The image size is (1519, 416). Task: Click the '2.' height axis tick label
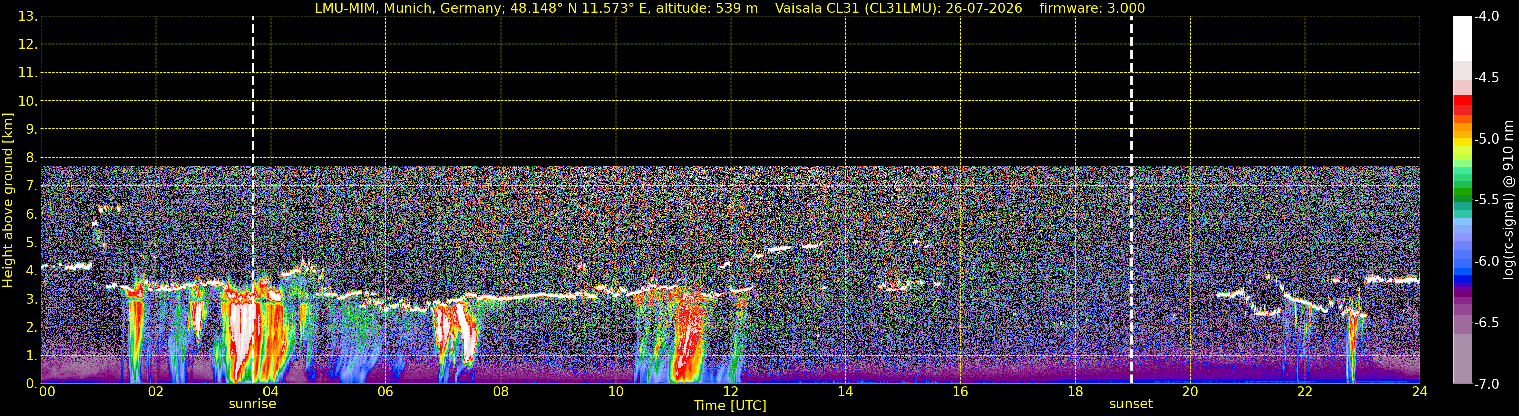point(32,328)
